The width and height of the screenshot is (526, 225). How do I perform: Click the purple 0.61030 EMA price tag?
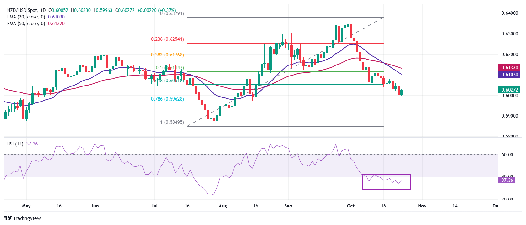coord(509,75)
